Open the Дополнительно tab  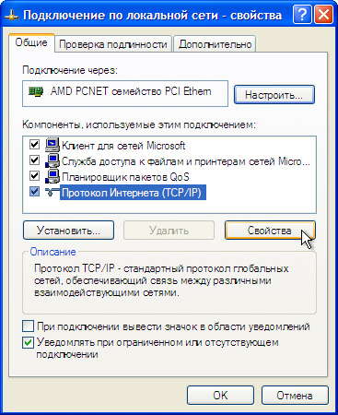(215, 44)
